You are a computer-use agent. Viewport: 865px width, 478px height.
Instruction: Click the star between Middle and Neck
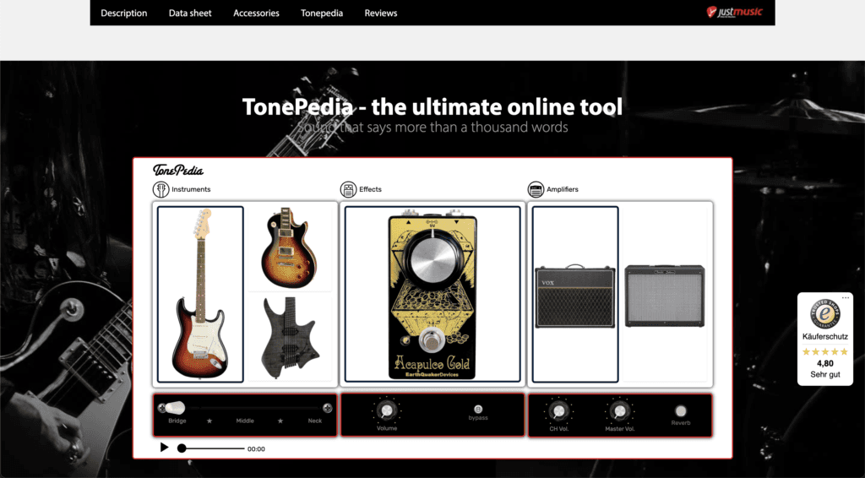[280, 421]
